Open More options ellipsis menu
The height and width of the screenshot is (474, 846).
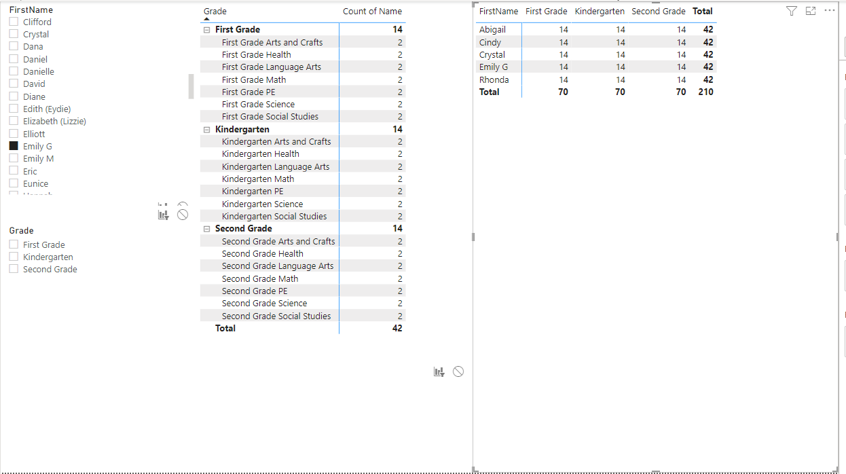point(830,11)
